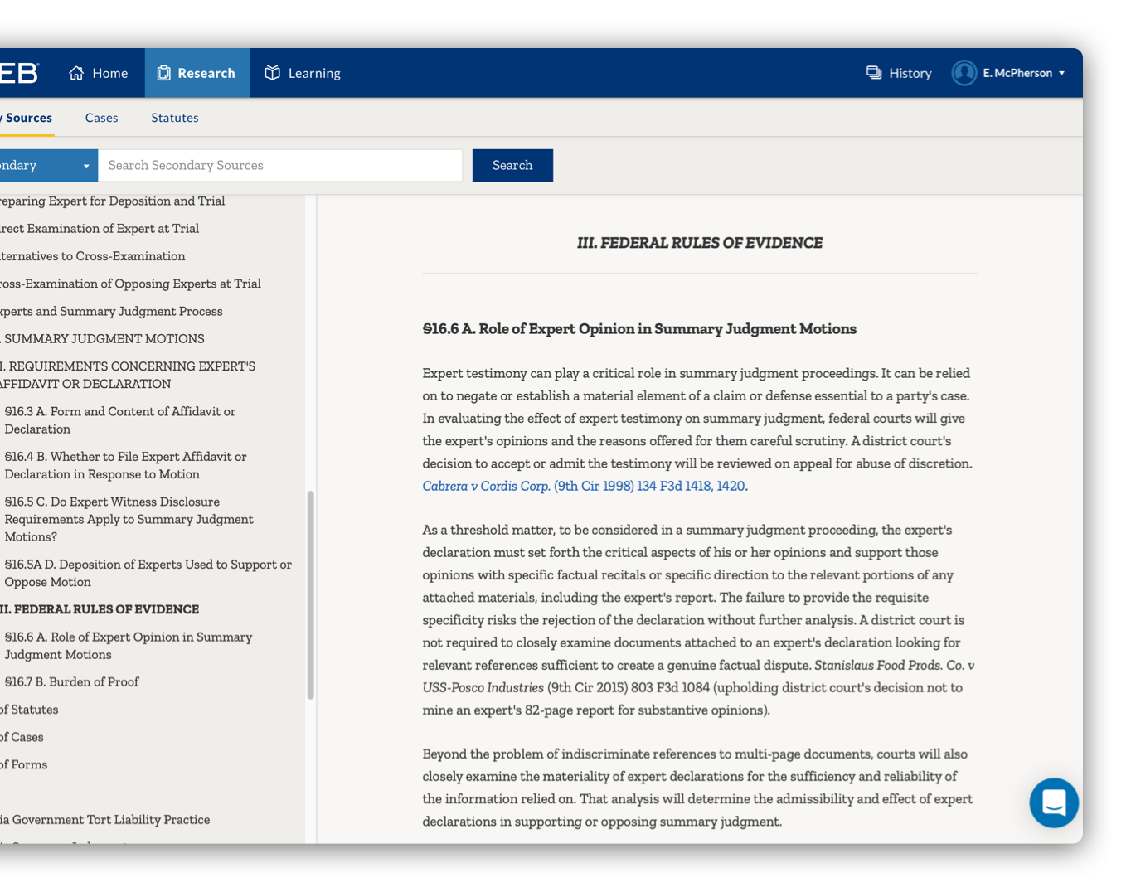1131x892 pixels.
Task: Click the History icon
Action: (x=874, y=73)
